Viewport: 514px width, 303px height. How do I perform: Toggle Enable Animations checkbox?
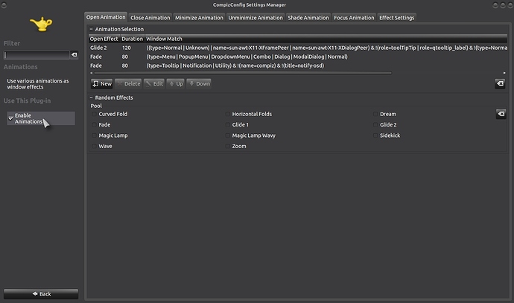coord(11,118)
